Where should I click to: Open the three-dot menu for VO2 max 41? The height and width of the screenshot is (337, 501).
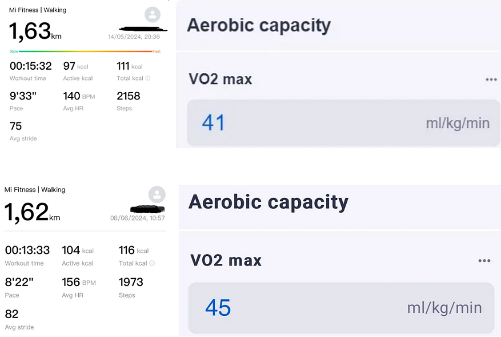(x=491, y=79)
